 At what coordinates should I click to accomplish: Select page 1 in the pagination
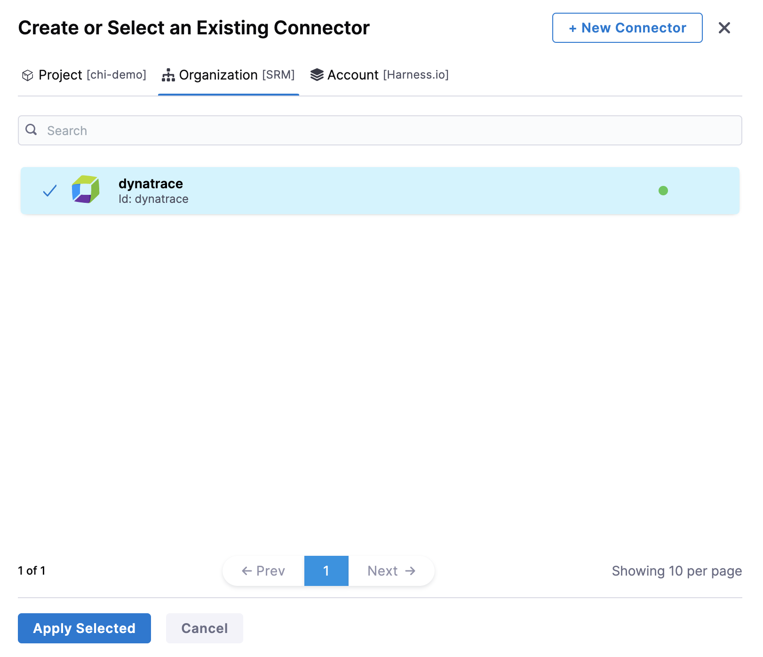tap(326, 571)
